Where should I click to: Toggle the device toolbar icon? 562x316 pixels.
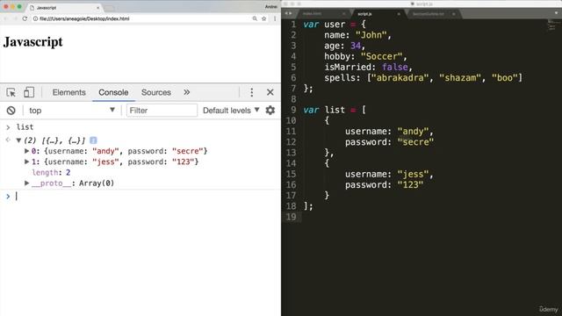(29, 92)
